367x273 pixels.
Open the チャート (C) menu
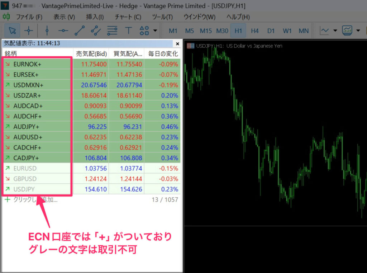coord(128,17)
